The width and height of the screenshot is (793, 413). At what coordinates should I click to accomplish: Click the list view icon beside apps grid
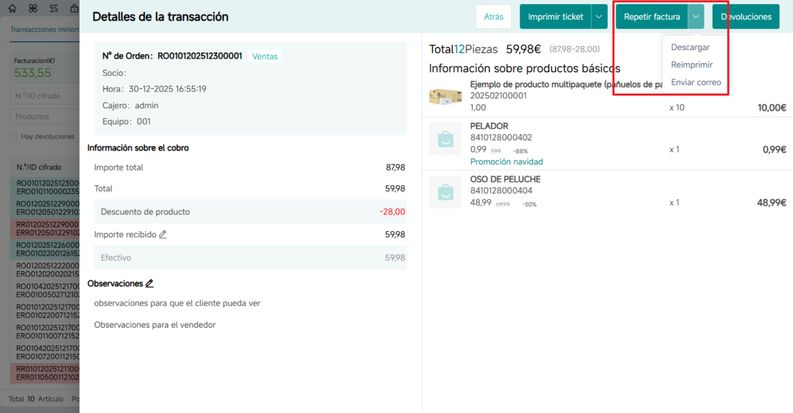pos(54,8)
